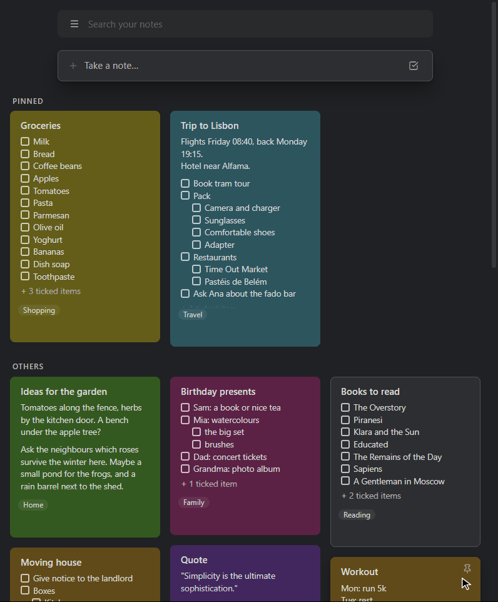The width and height of the screenshot is (498, 602).
Task: Tick the Coffee beans checkbox
Action: (25, 166)
